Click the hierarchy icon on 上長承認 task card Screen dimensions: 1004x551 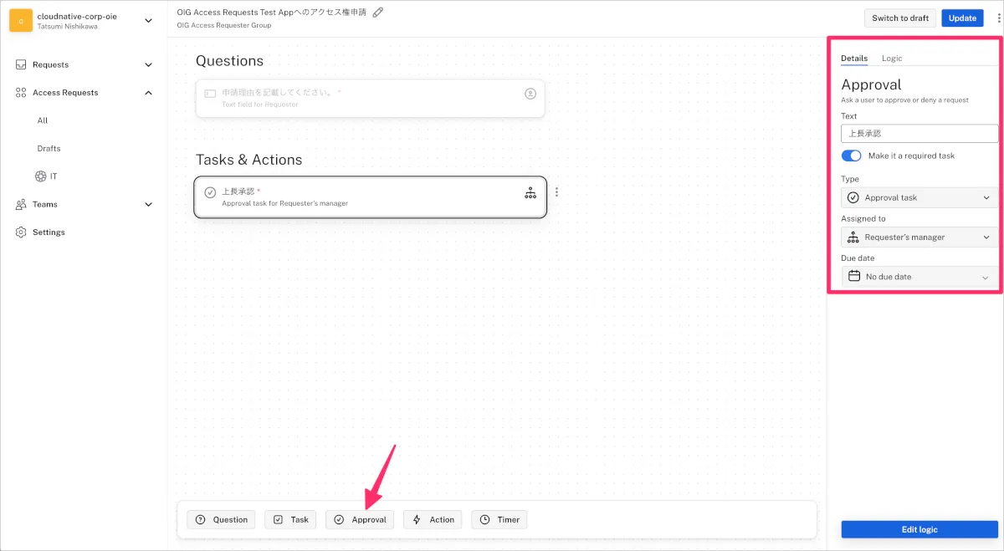coord(530,193)
